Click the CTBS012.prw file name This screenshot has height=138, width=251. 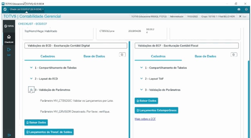pyautogui.click(x=107, y=31)
